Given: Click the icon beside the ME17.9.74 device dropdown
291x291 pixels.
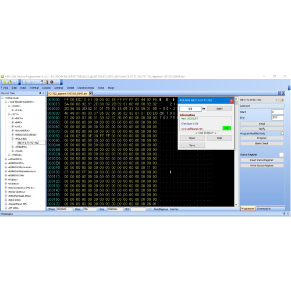Looking at the screenshot, I should click(282, 100).
